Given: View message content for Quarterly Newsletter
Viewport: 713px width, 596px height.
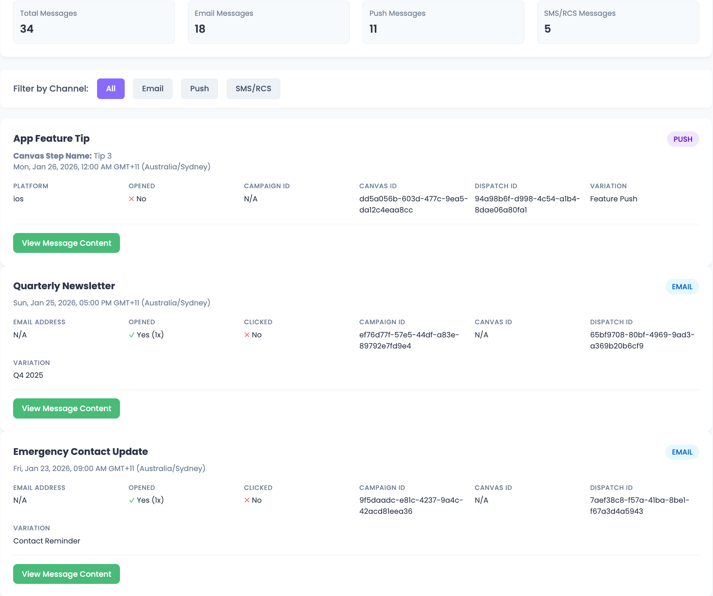Looking at the screenshot, I should coord(66,408).
